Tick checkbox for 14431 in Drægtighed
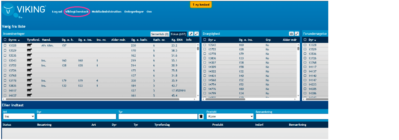This screenshot has width=399, height=140. point(205,76)
